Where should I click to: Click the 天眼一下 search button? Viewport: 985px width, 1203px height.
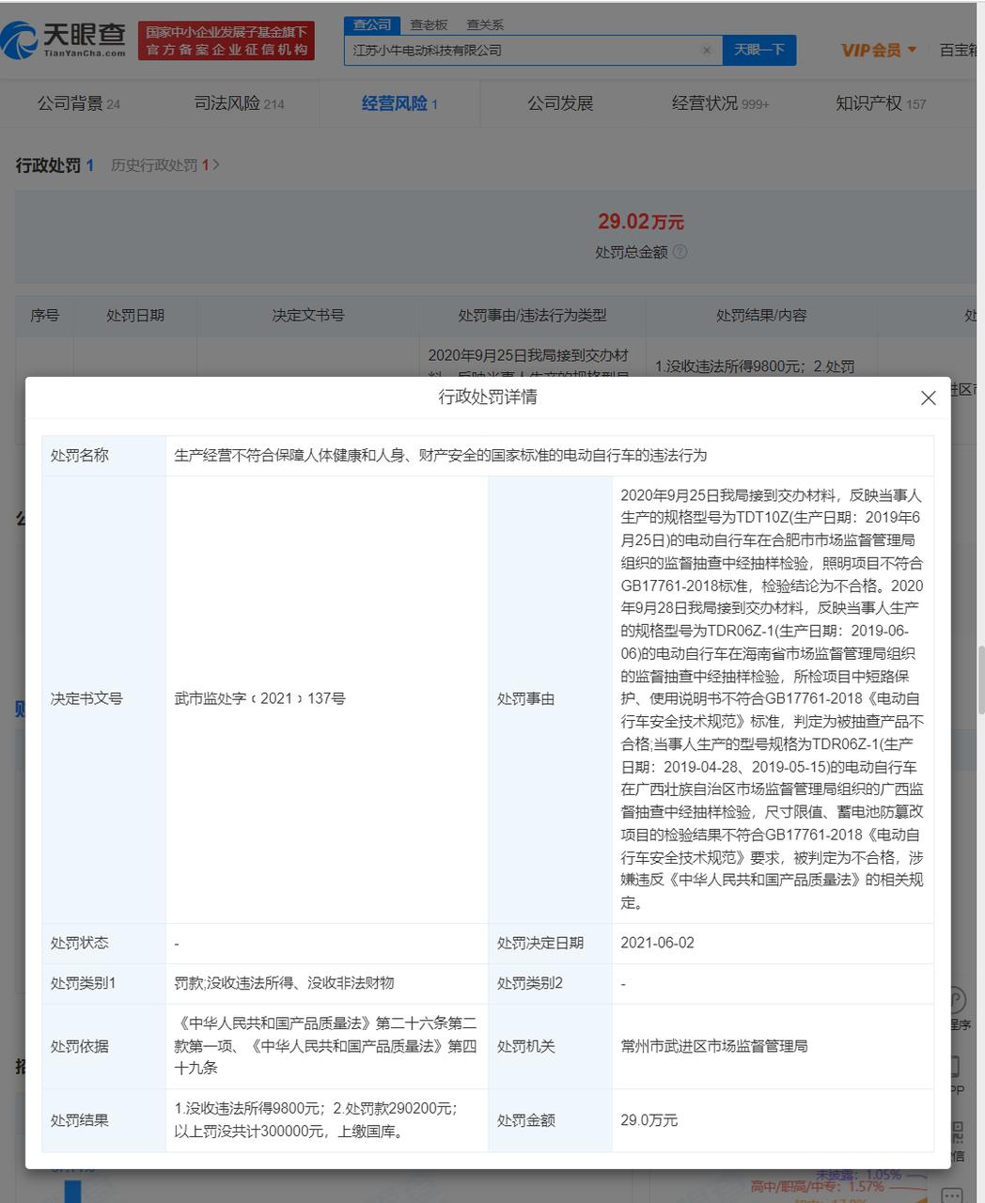(x=759, y=50)
